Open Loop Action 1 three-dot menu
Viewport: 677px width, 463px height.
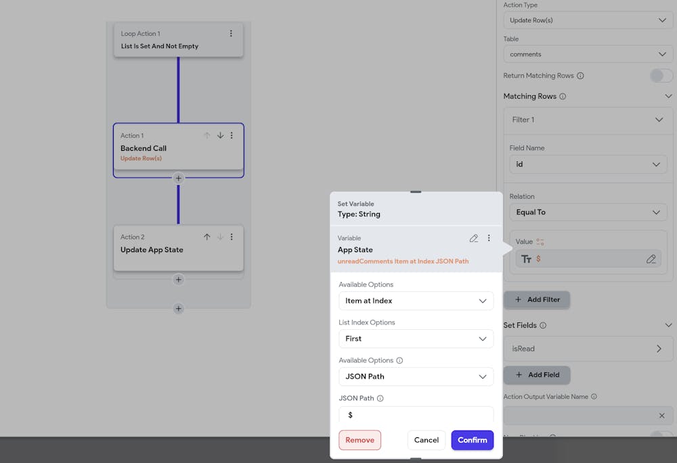[x=231, y=34]
